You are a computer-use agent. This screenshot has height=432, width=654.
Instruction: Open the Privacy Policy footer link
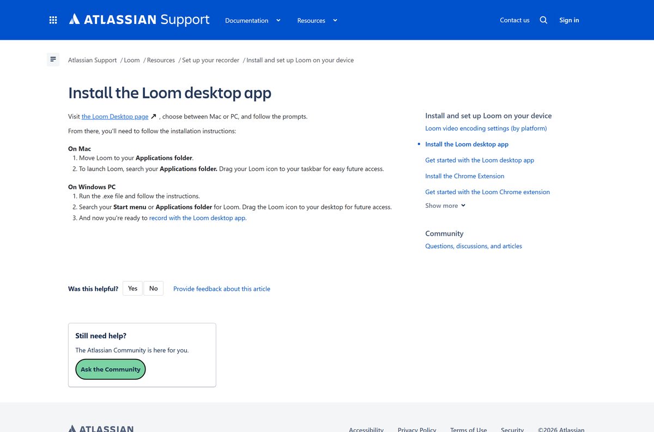click(x=417, y=430)
